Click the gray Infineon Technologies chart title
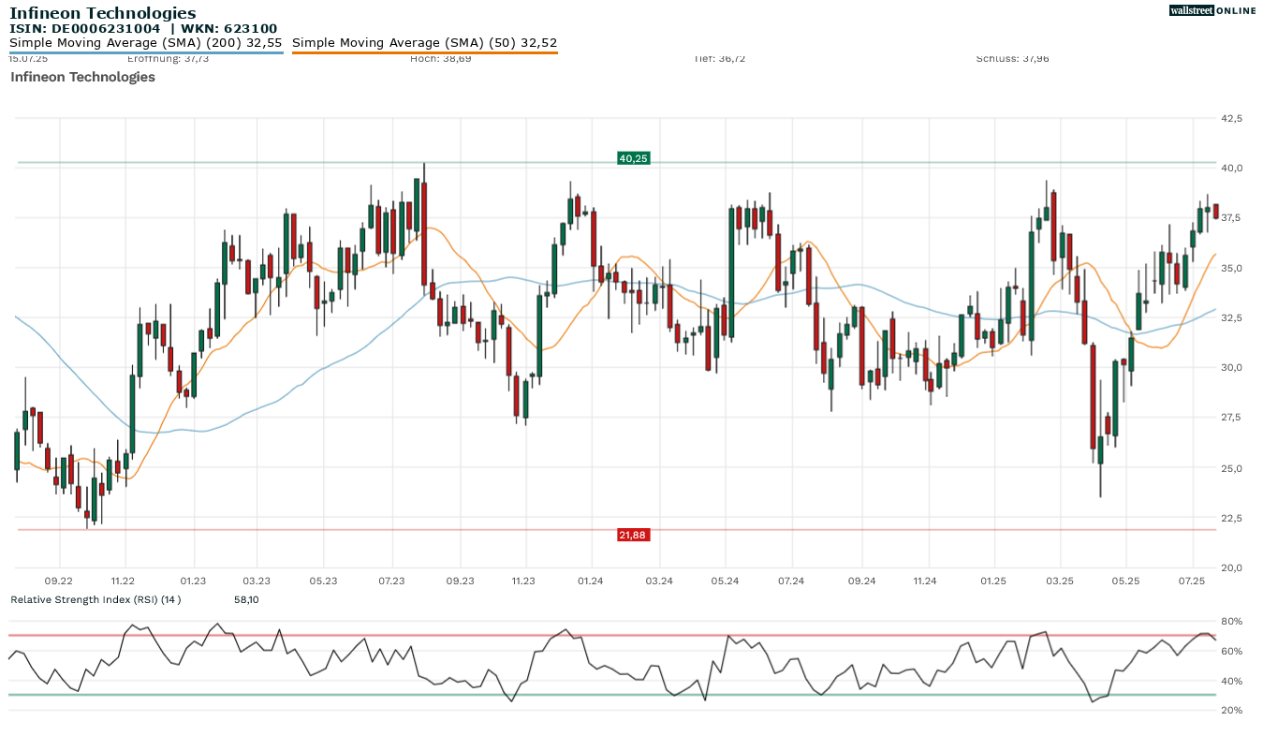 point(82,77)
